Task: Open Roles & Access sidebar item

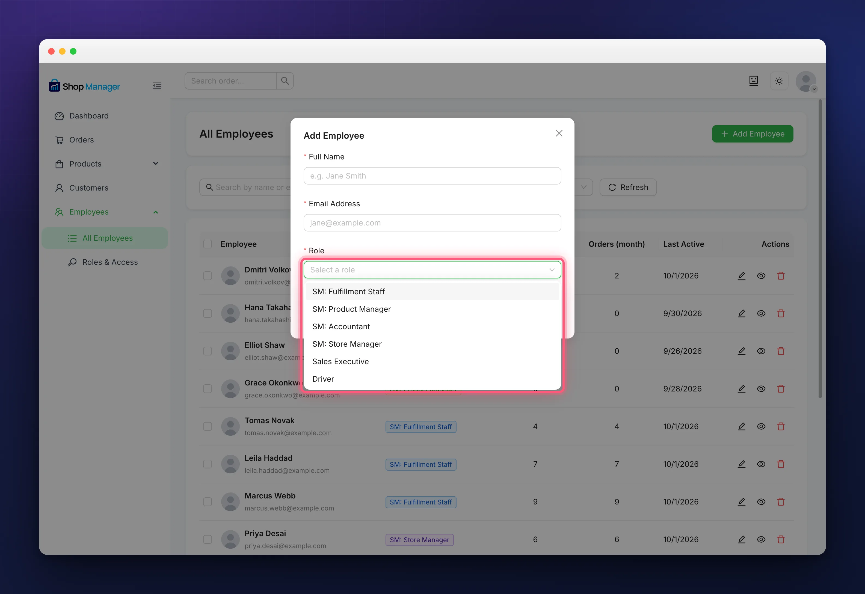Action: pos(105,262)
